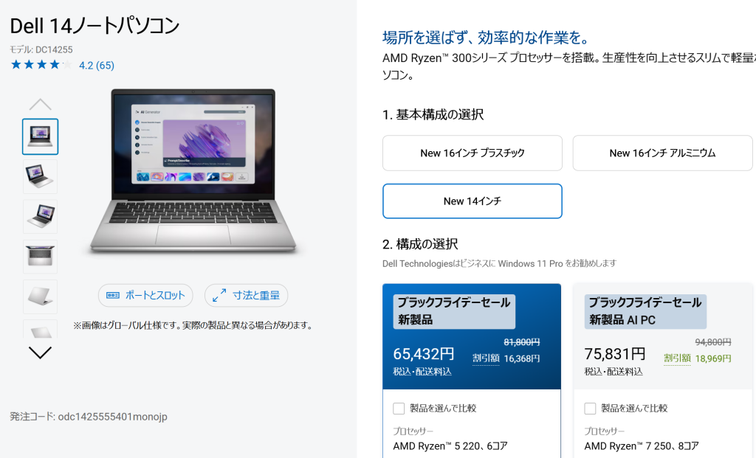Check 製品を選んで比較 for the 65,432円 model

pyautogui.click(x=399, y=409)
